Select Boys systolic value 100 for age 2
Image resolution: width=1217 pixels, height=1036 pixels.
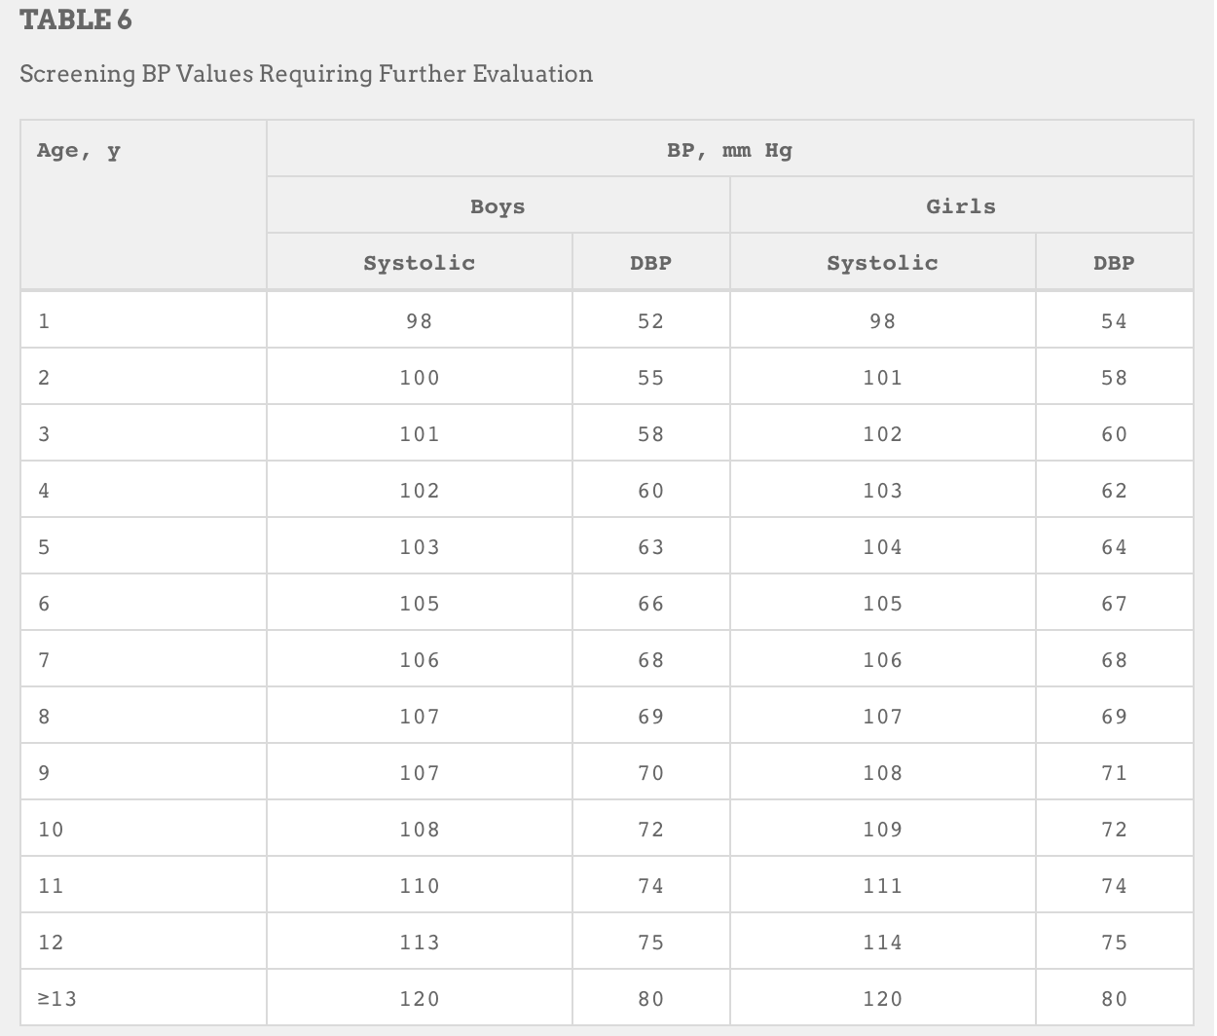(x=420, y=378)
